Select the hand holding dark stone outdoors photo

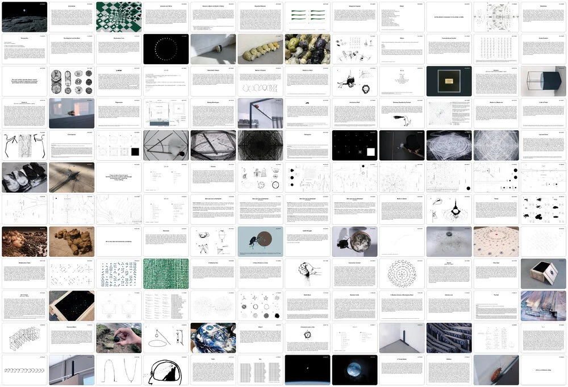tap(119, 338)
